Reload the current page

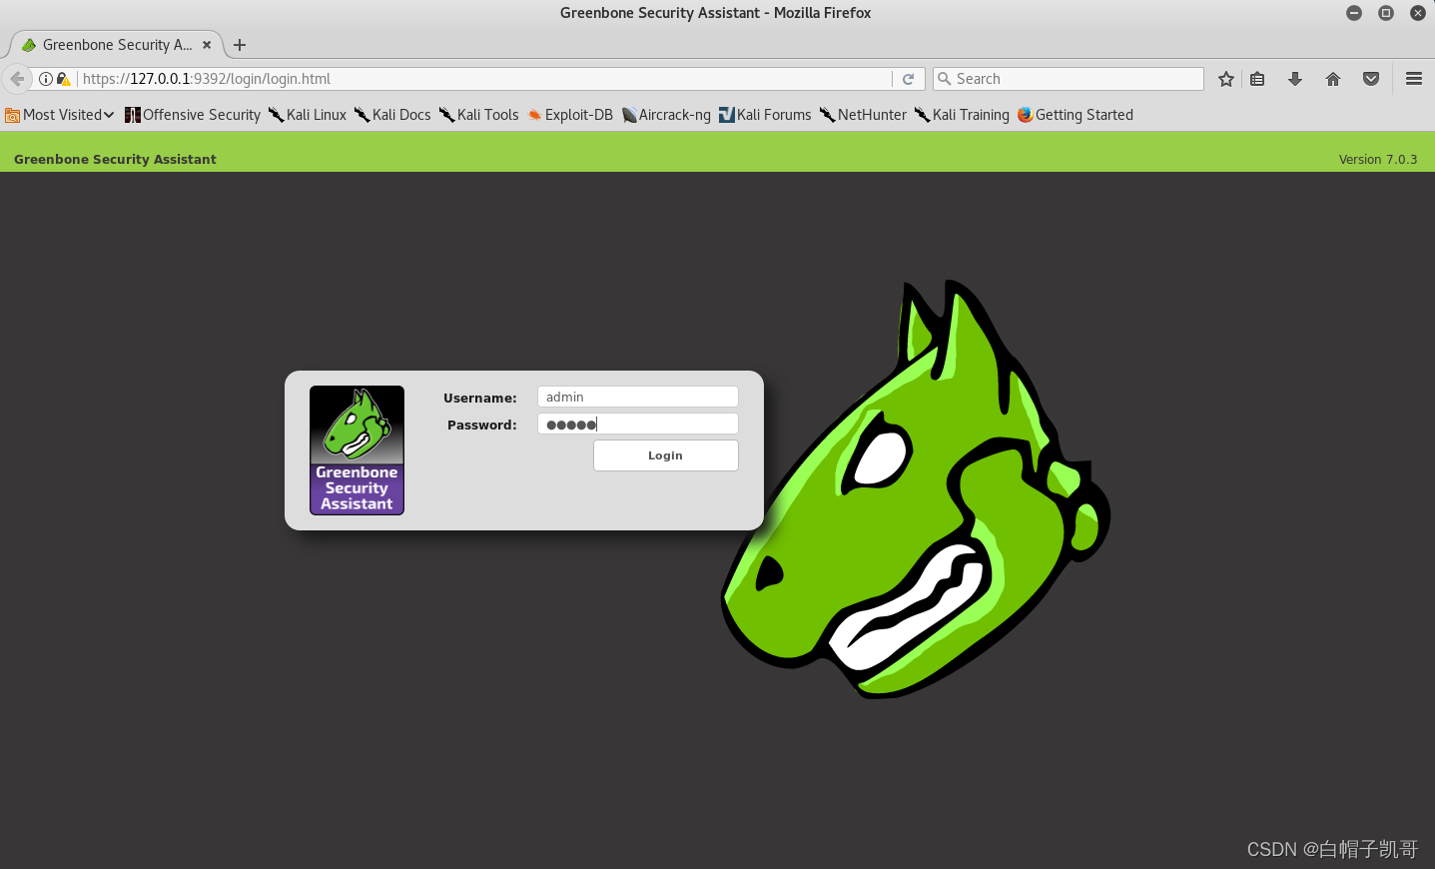(x=909, y=79)
